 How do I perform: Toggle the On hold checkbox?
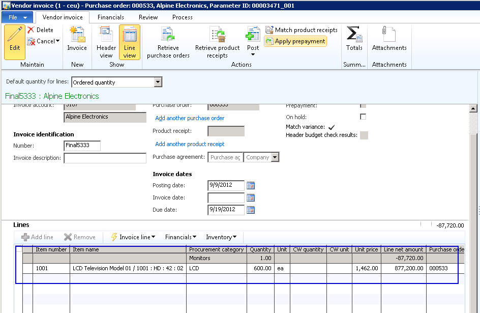click(x=363, y=117)
